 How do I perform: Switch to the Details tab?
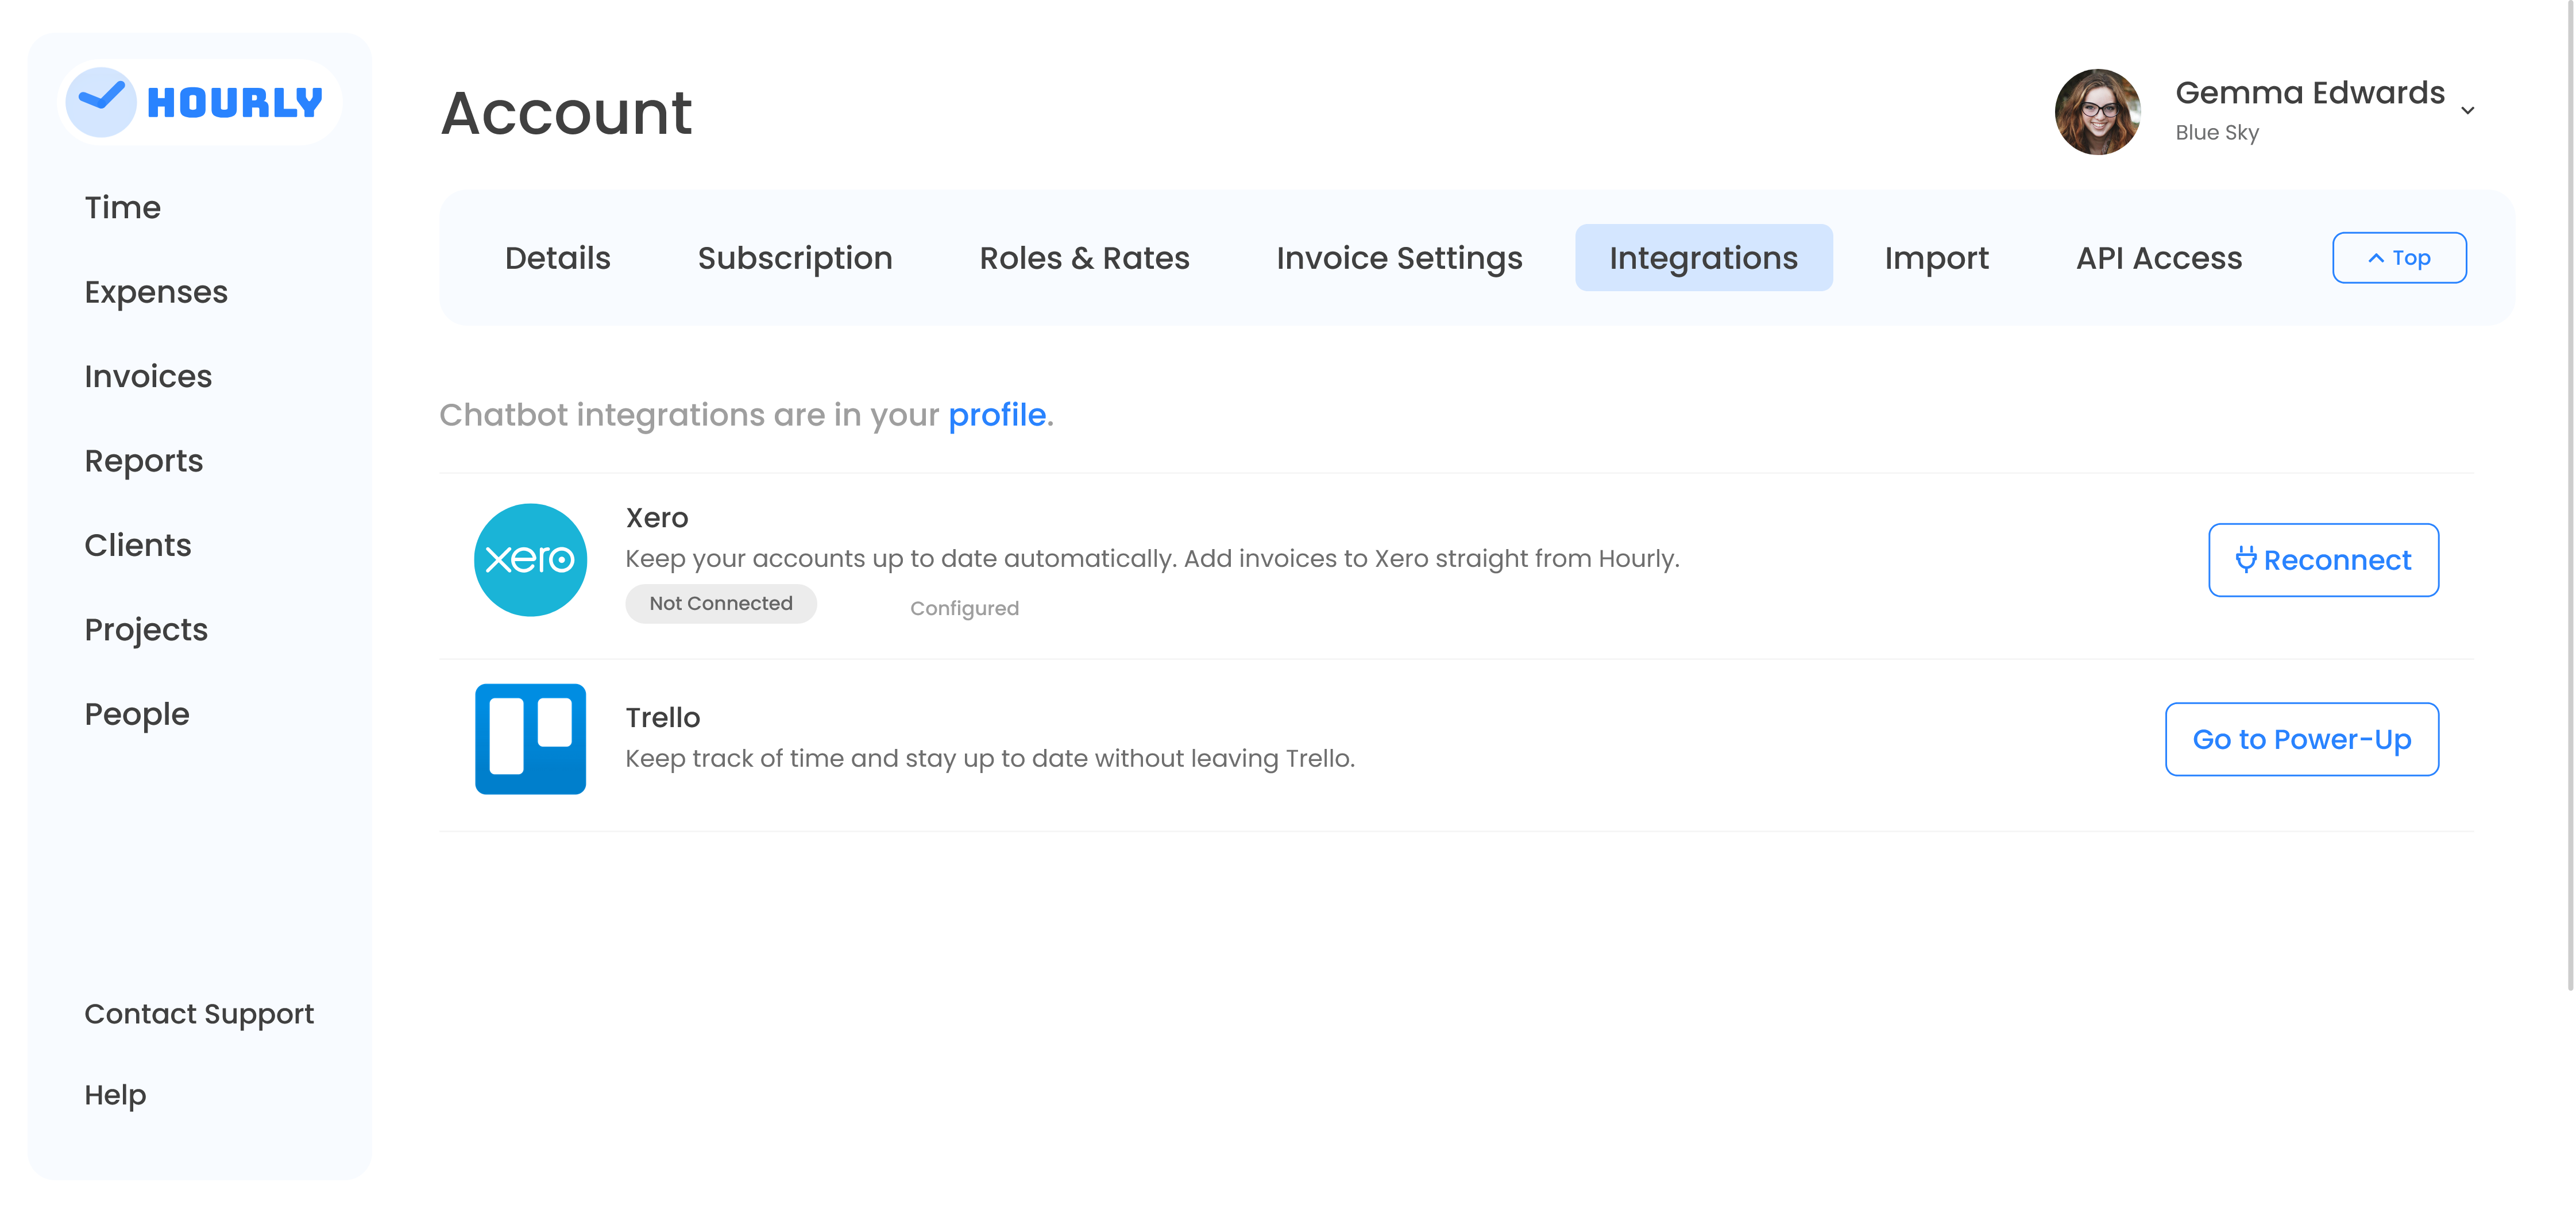coord(557,258)
